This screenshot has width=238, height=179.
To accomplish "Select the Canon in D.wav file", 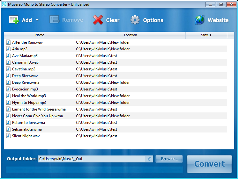I will coord(25,62).
